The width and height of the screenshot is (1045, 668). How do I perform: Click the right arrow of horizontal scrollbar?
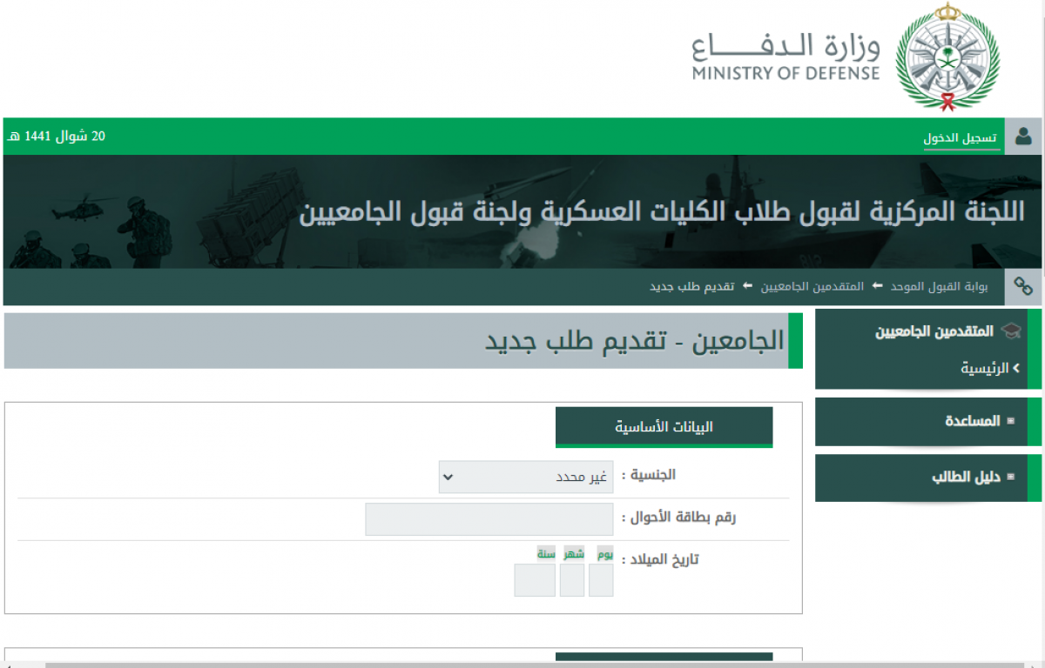tap(1036, 664)
